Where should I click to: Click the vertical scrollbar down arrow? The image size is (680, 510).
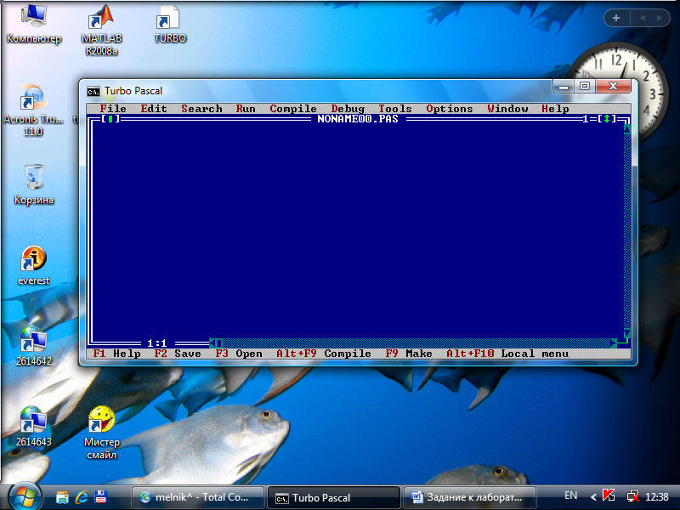[627, 333]
